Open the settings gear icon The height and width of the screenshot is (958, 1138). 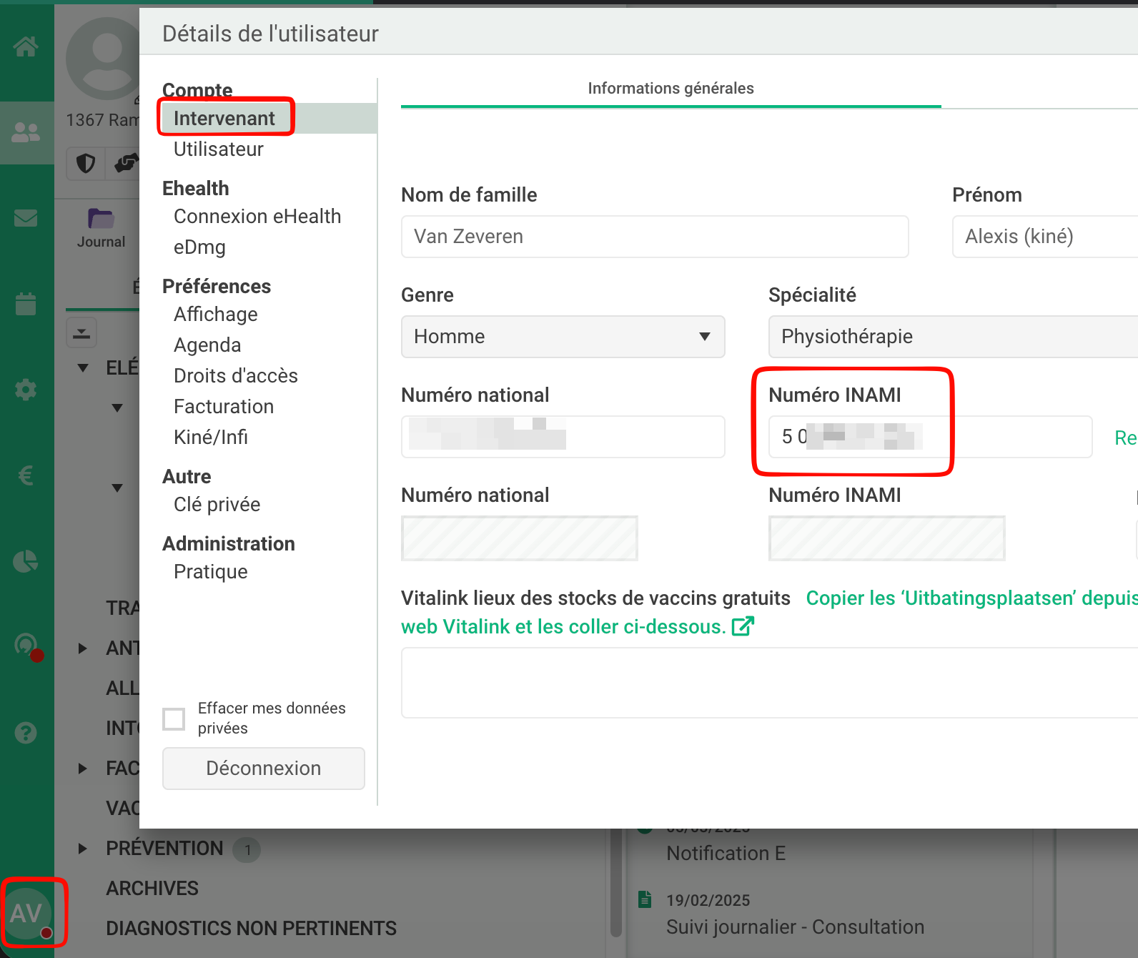tap(26, 390)
